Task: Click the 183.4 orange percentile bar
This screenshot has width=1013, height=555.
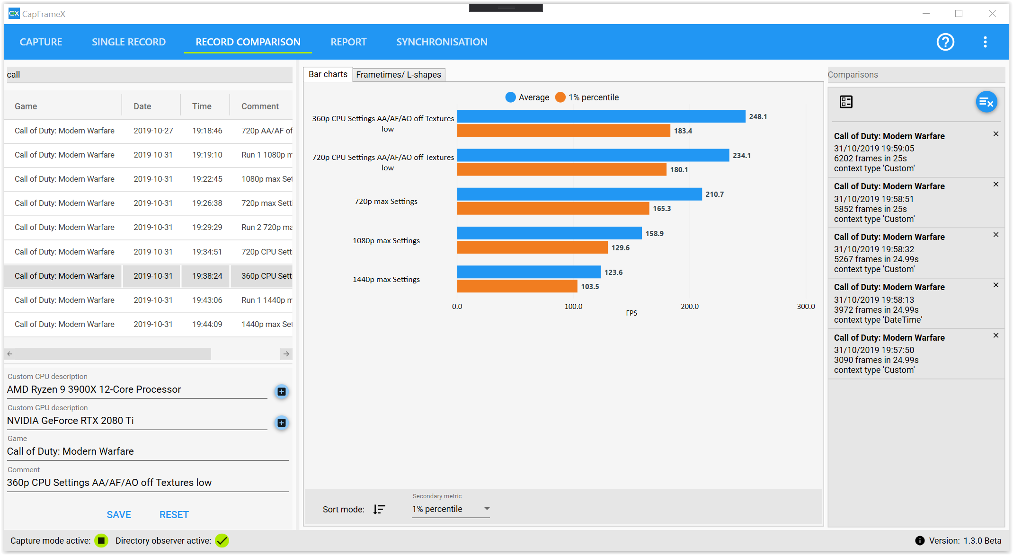Action: (564, 131)
